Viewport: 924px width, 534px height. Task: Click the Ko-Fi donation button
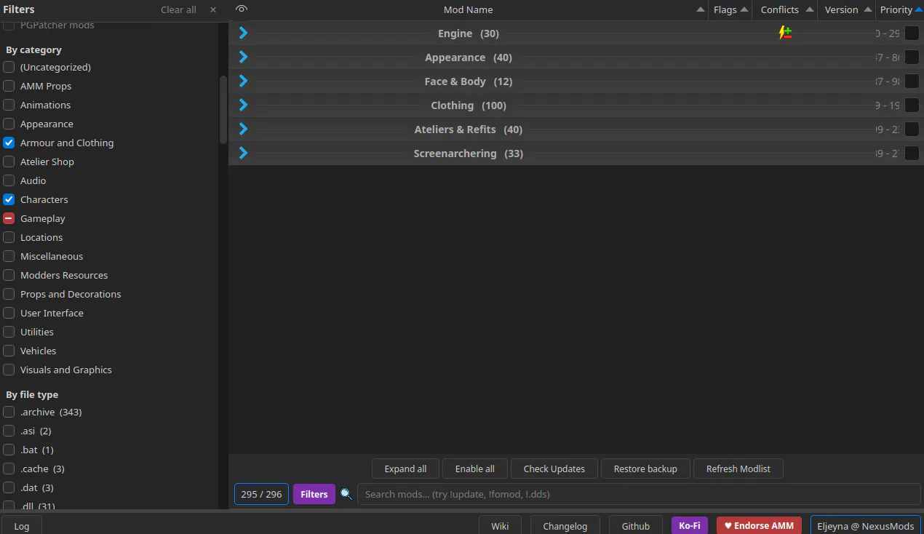[x=690, y=525]
